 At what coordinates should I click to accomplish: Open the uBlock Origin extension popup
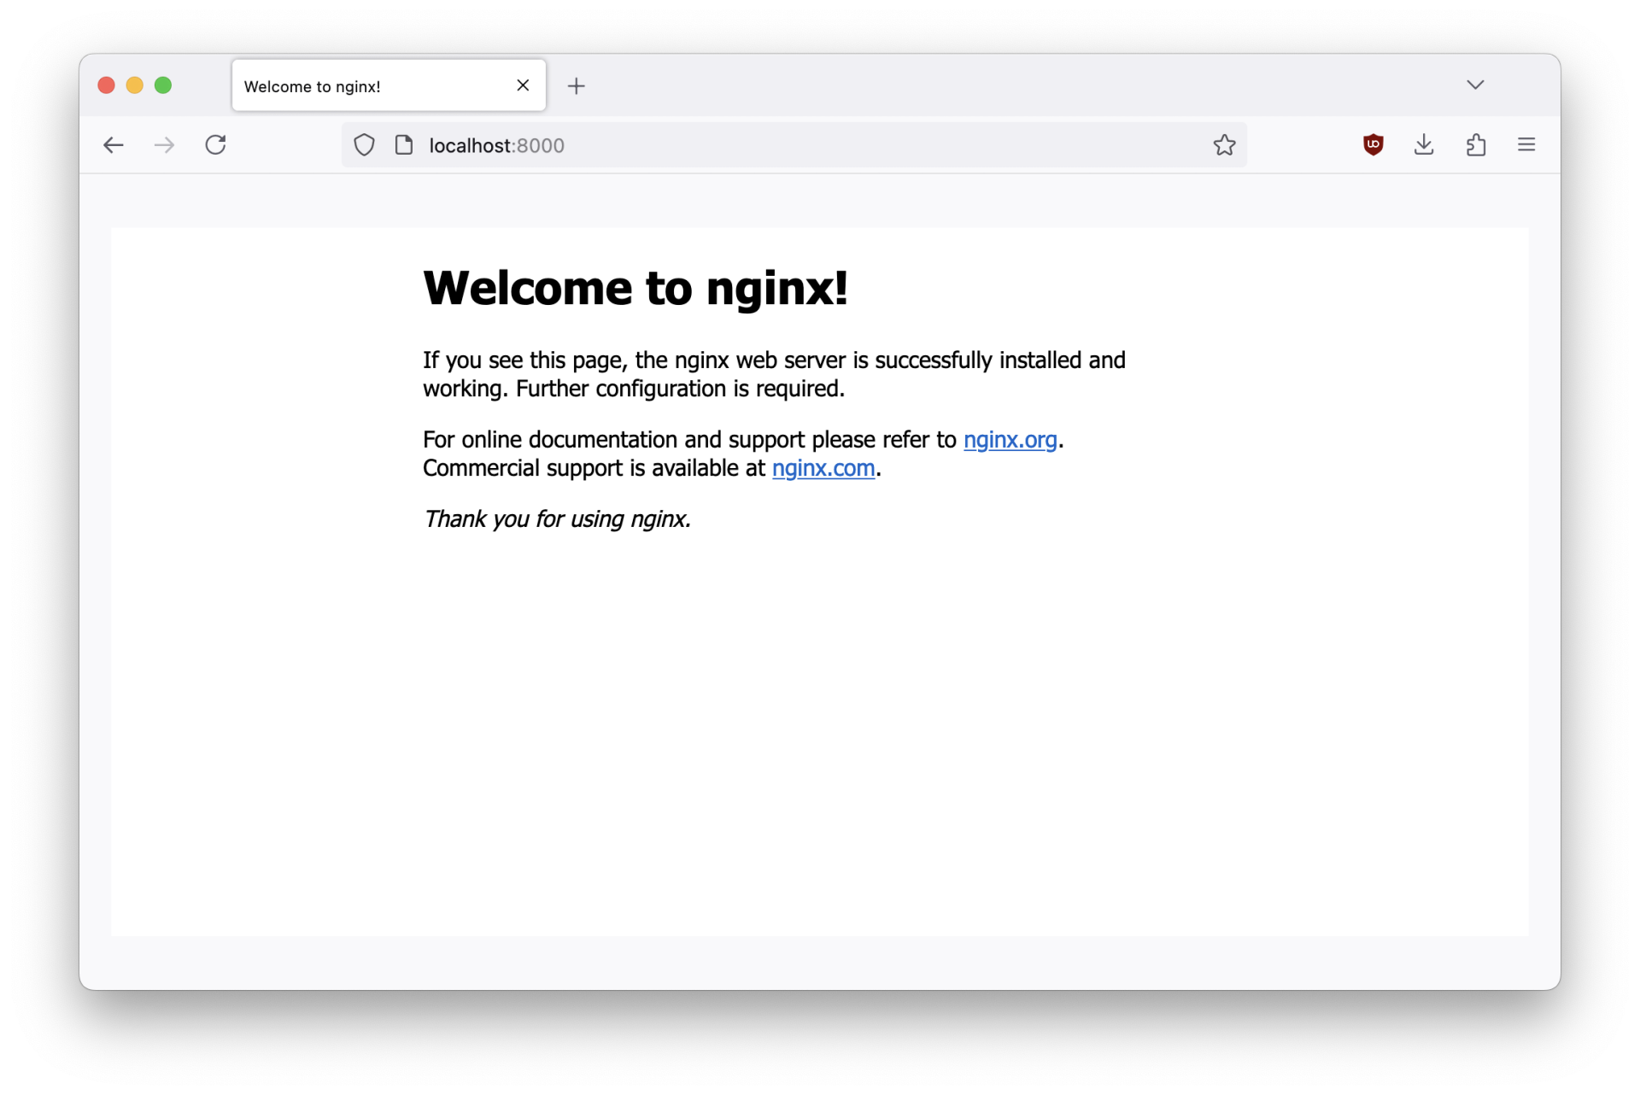(1373, 144)
